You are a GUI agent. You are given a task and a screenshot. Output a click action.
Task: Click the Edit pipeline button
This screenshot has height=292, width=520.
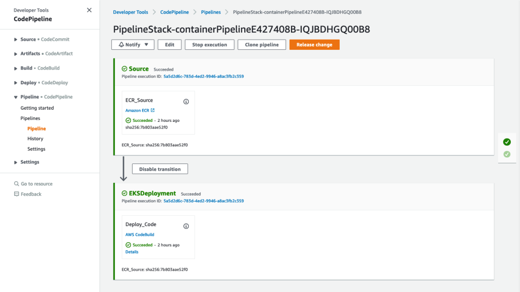click(170, 45)
